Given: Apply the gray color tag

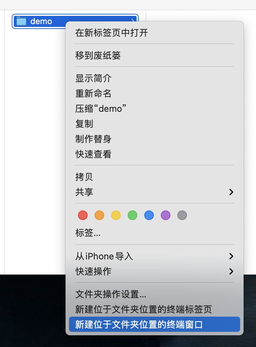Looking at the screenshot, I should pos(182,216).
